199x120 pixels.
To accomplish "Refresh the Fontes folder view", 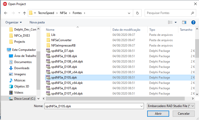I will (137, 13).
